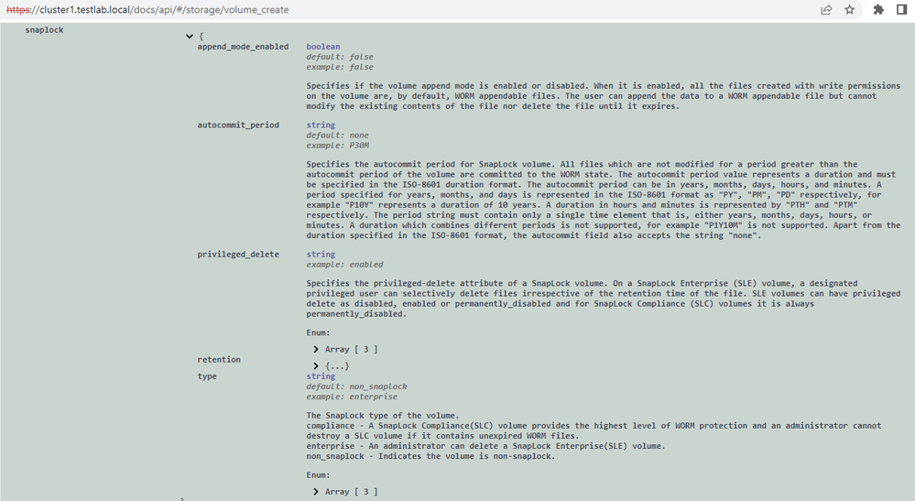Expand type Enum Array [ 3 ]

[x=345, y=492]
